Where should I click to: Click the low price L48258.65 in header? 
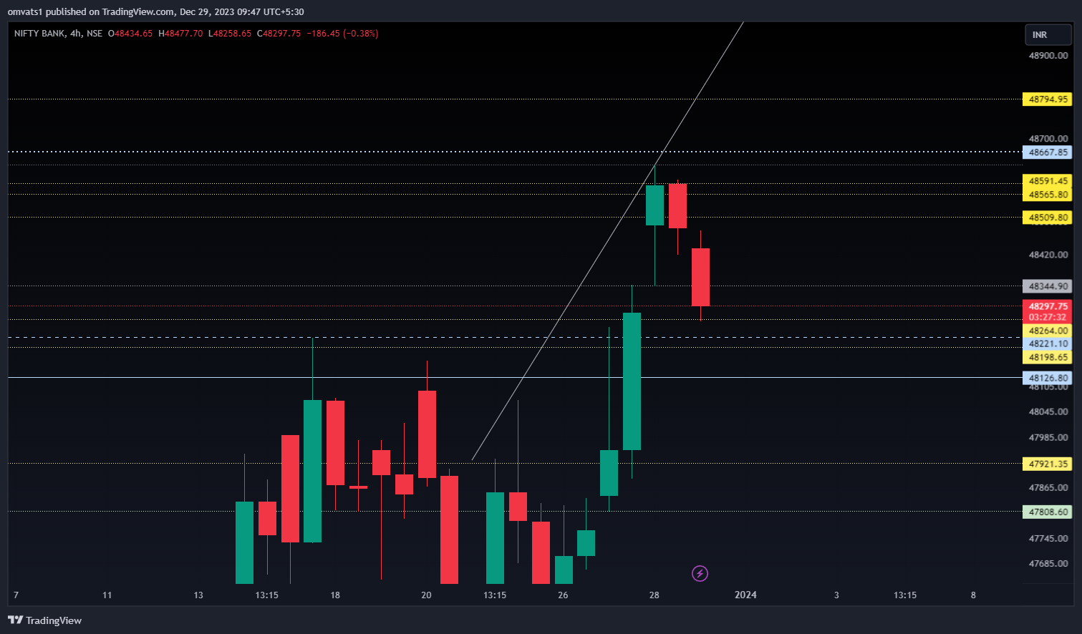(x=230, y=34)
